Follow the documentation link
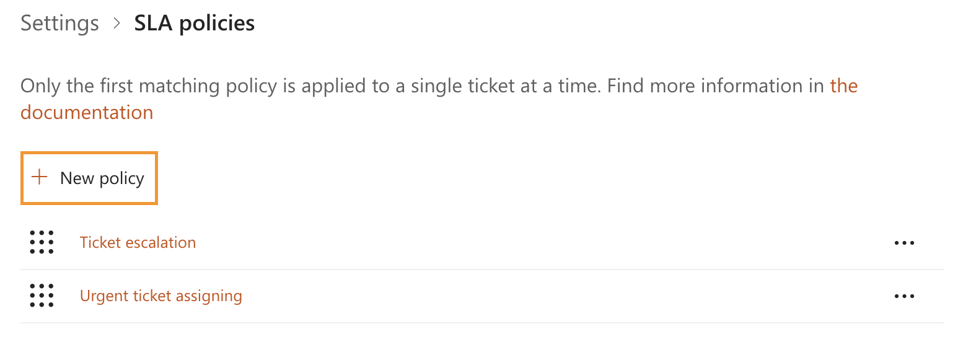The height and width of the screenshot is (342, 963). point(87,112)
